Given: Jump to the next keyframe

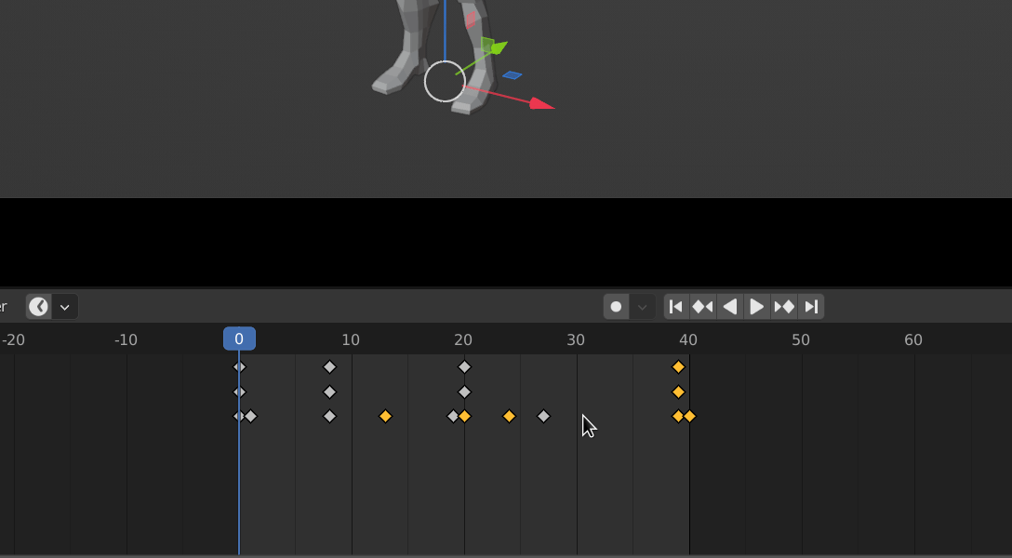Looking at the screenshot, I should (x=784, y=306).
